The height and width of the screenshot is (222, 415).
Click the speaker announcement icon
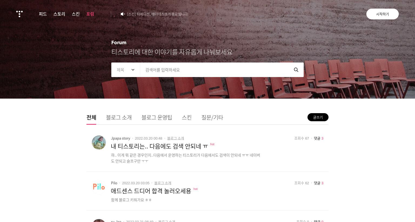[123, 14]
